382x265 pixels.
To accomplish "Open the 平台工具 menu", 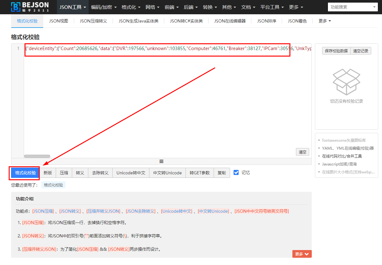I will (272, 7).
